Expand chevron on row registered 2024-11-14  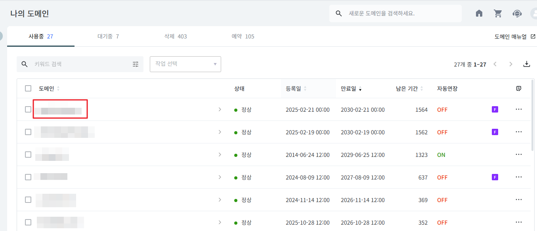(220, 200)
